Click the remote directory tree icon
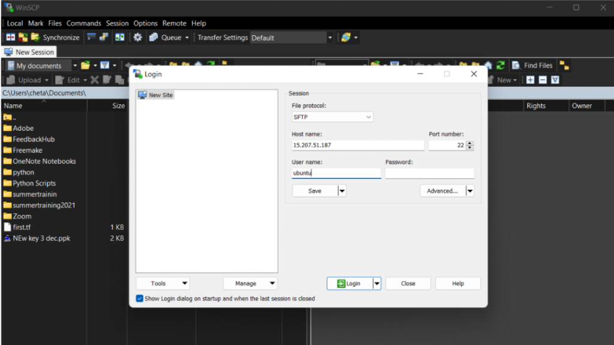This screenshot has width=614, height=345. [x=564, y=65]
